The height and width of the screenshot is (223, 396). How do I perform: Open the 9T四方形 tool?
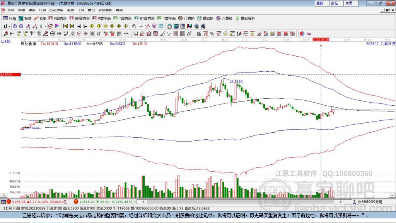pyautogui.click(x=144, y=19)
